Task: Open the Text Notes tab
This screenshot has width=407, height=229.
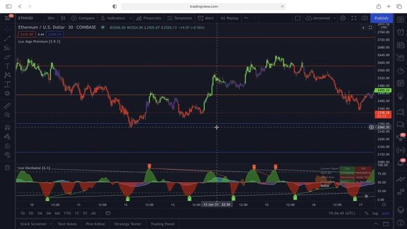Action: coord(67,224)
